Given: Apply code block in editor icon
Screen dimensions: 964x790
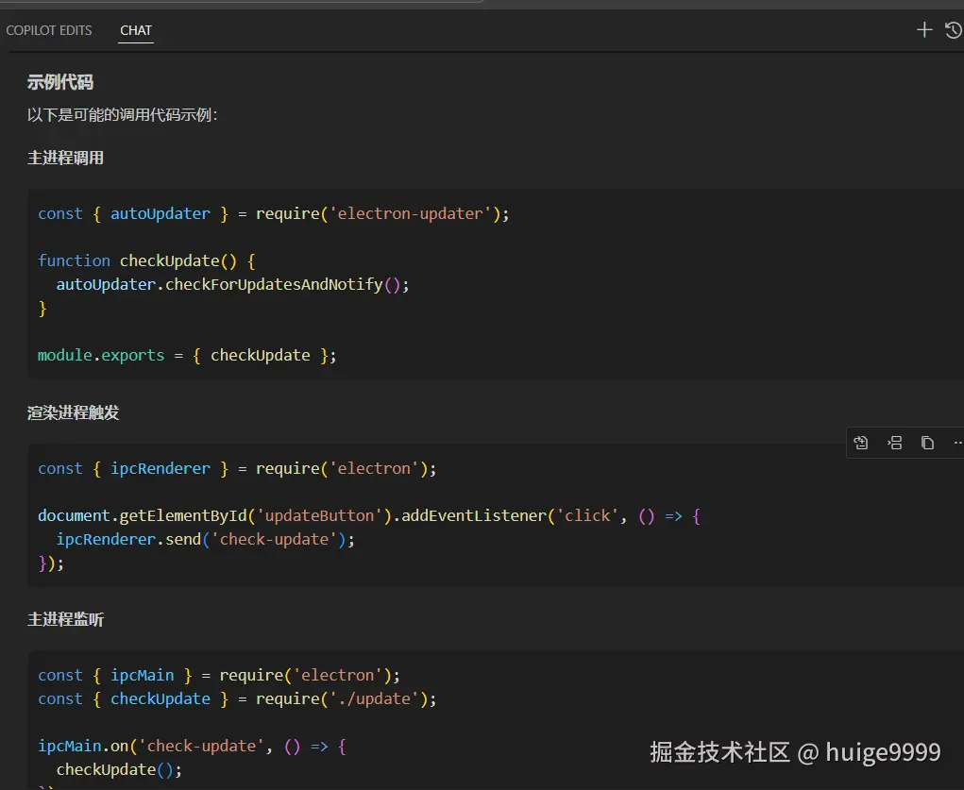Looking at the screenshot, I should coord(861,443).
